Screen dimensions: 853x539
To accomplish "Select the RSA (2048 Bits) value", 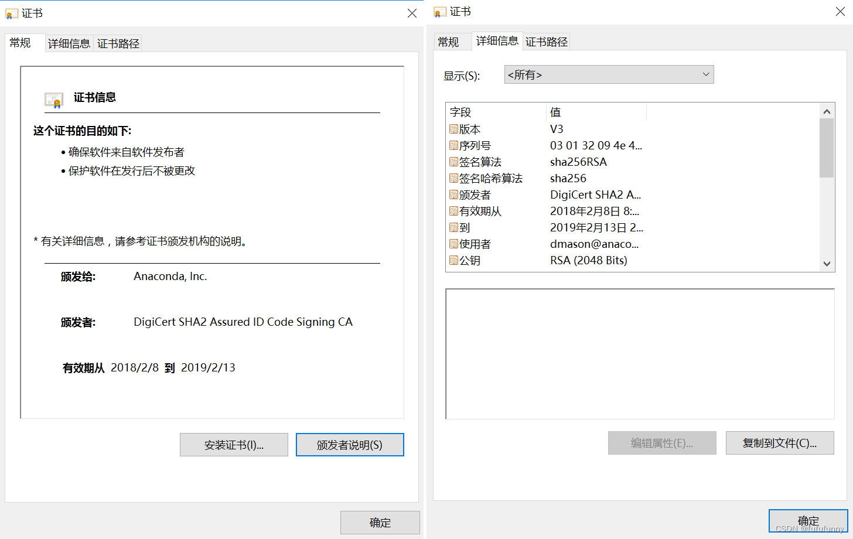I will (588, 260).
